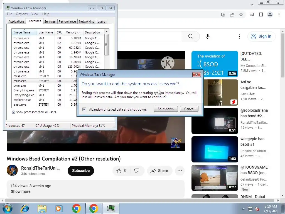The image size is (285, 214).
Task: Sort by Memory column header
Action: 73,32
